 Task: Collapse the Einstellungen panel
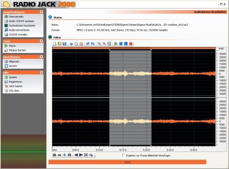click(41, 56)
